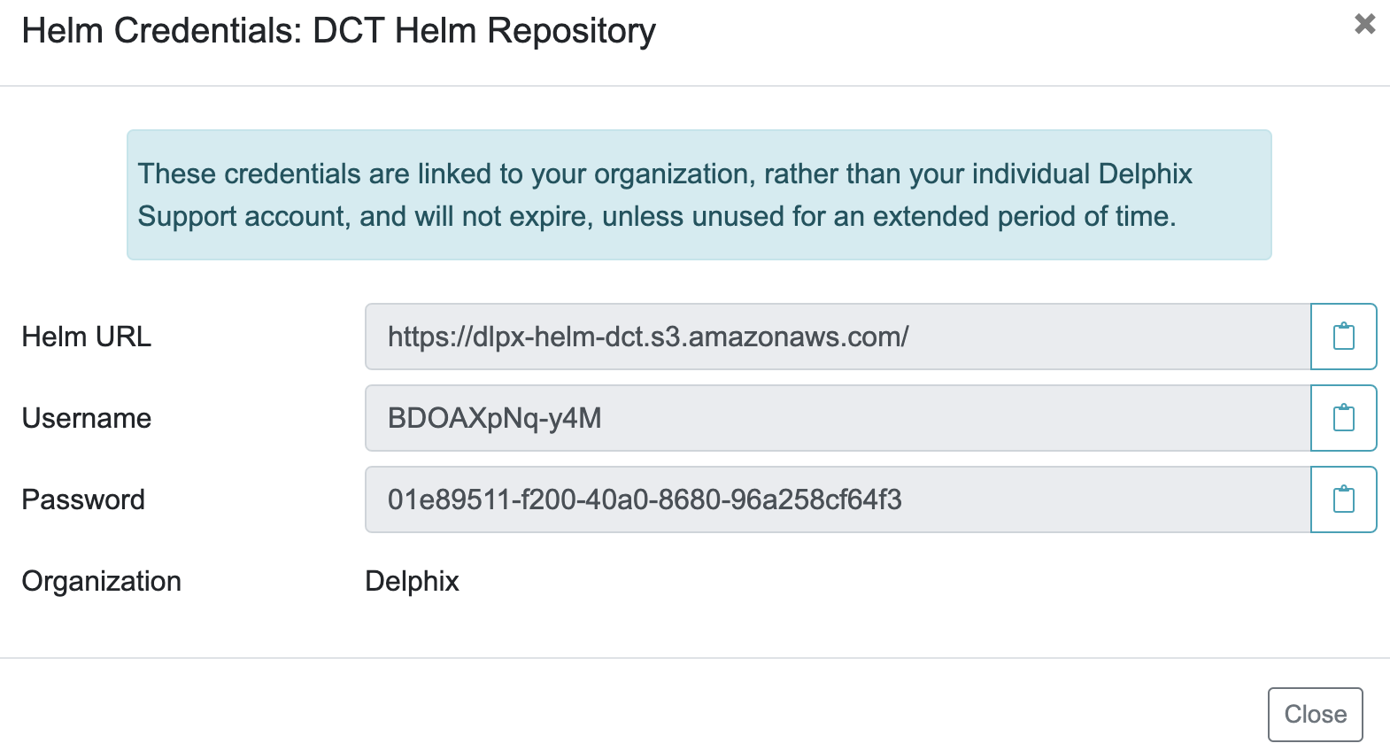The height and width of the screenshot is (751, 1390).
Task: Click inside the Helm URL field
Action: (x=837, y=337)
